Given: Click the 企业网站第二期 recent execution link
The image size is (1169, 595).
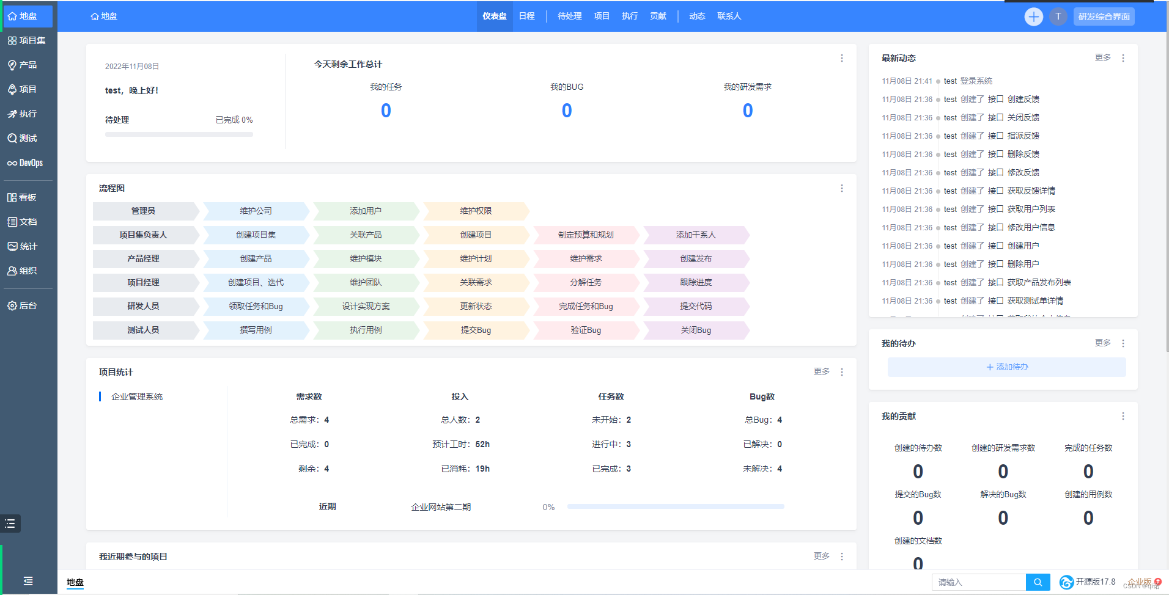Looking at the screenshot, I should pyautogui.click(x=441, y=507).
